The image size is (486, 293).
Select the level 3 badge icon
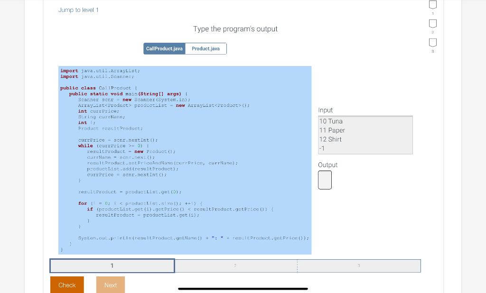(x=432, y=42)
